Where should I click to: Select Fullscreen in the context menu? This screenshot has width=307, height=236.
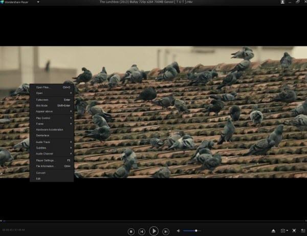(x=52, y=100)
